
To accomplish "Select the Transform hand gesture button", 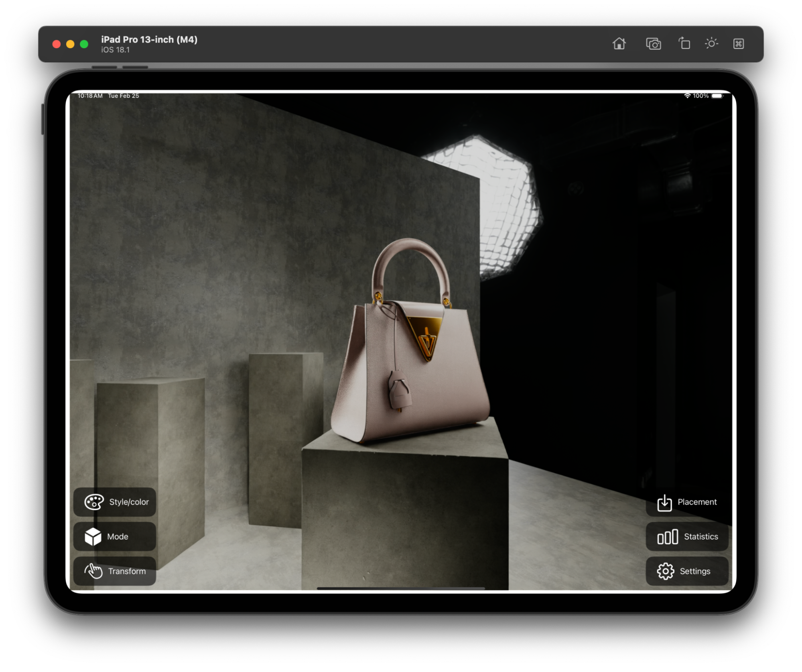I will point(115,571).
